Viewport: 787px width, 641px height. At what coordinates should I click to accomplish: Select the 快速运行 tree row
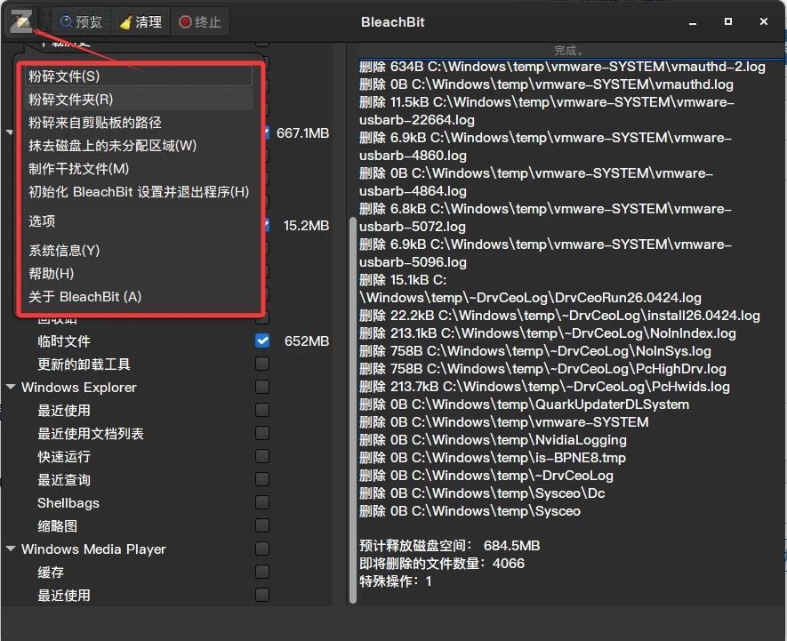(166, 456)
